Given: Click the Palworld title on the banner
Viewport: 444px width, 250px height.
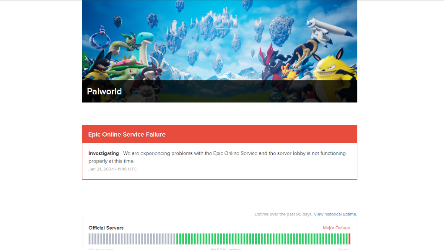Looking at the screenshot, I should coord(104,91).
